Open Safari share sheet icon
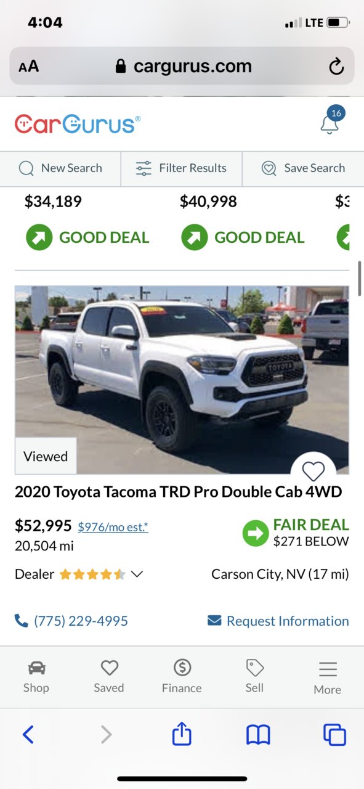Image resolution: width=364 pixels, height=789 pixels. [x=182, y=734]
